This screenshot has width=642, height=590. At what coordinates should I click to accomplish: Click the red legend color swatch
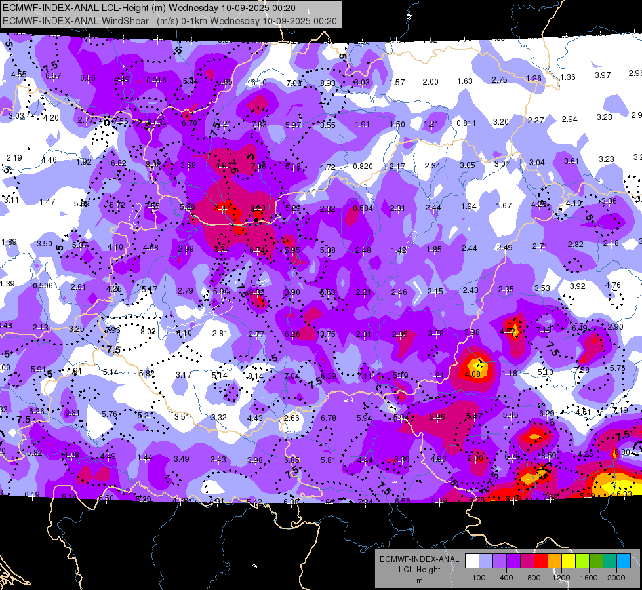point(541,561)
